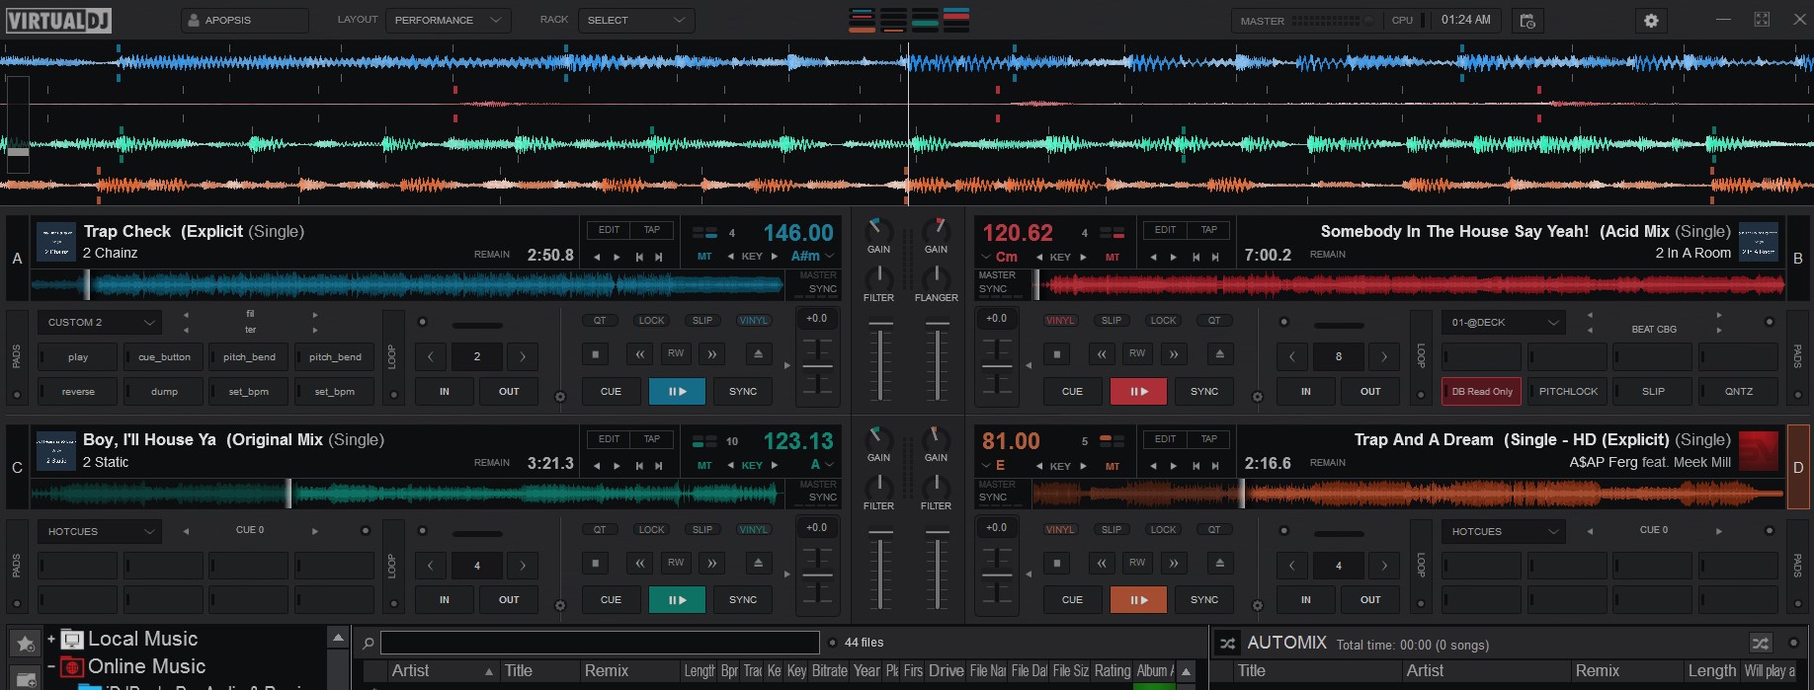This screenshot has width=1814, height=690.
Task: Toggle master tempo MT on deck A
Action: point(704,257)
